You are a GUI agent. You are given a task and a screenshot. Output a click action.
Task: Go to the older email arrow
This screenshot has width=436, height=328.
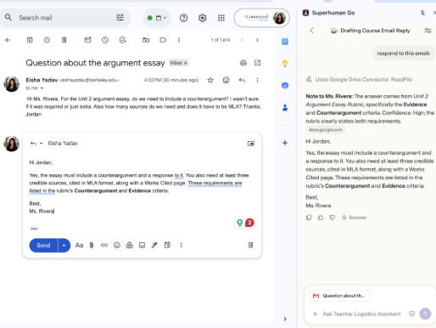[257, 40]
